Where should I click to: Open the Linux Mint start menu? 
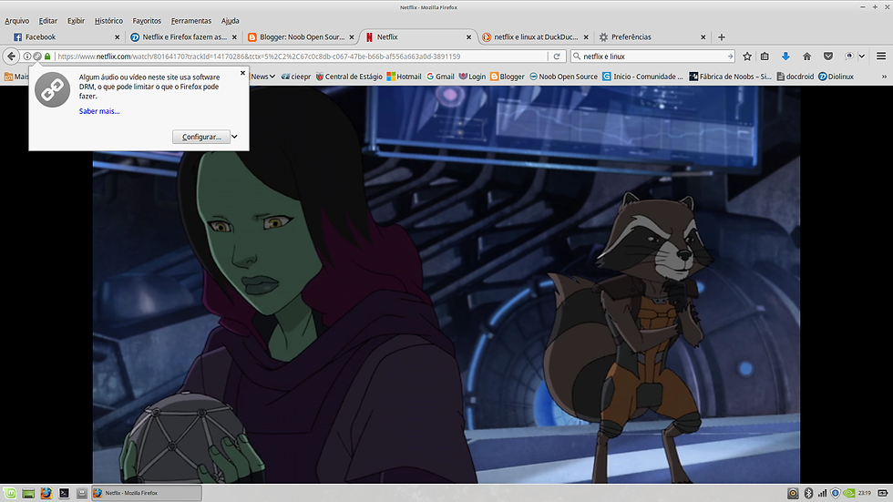pyautogui.click(x=9, y=493)
